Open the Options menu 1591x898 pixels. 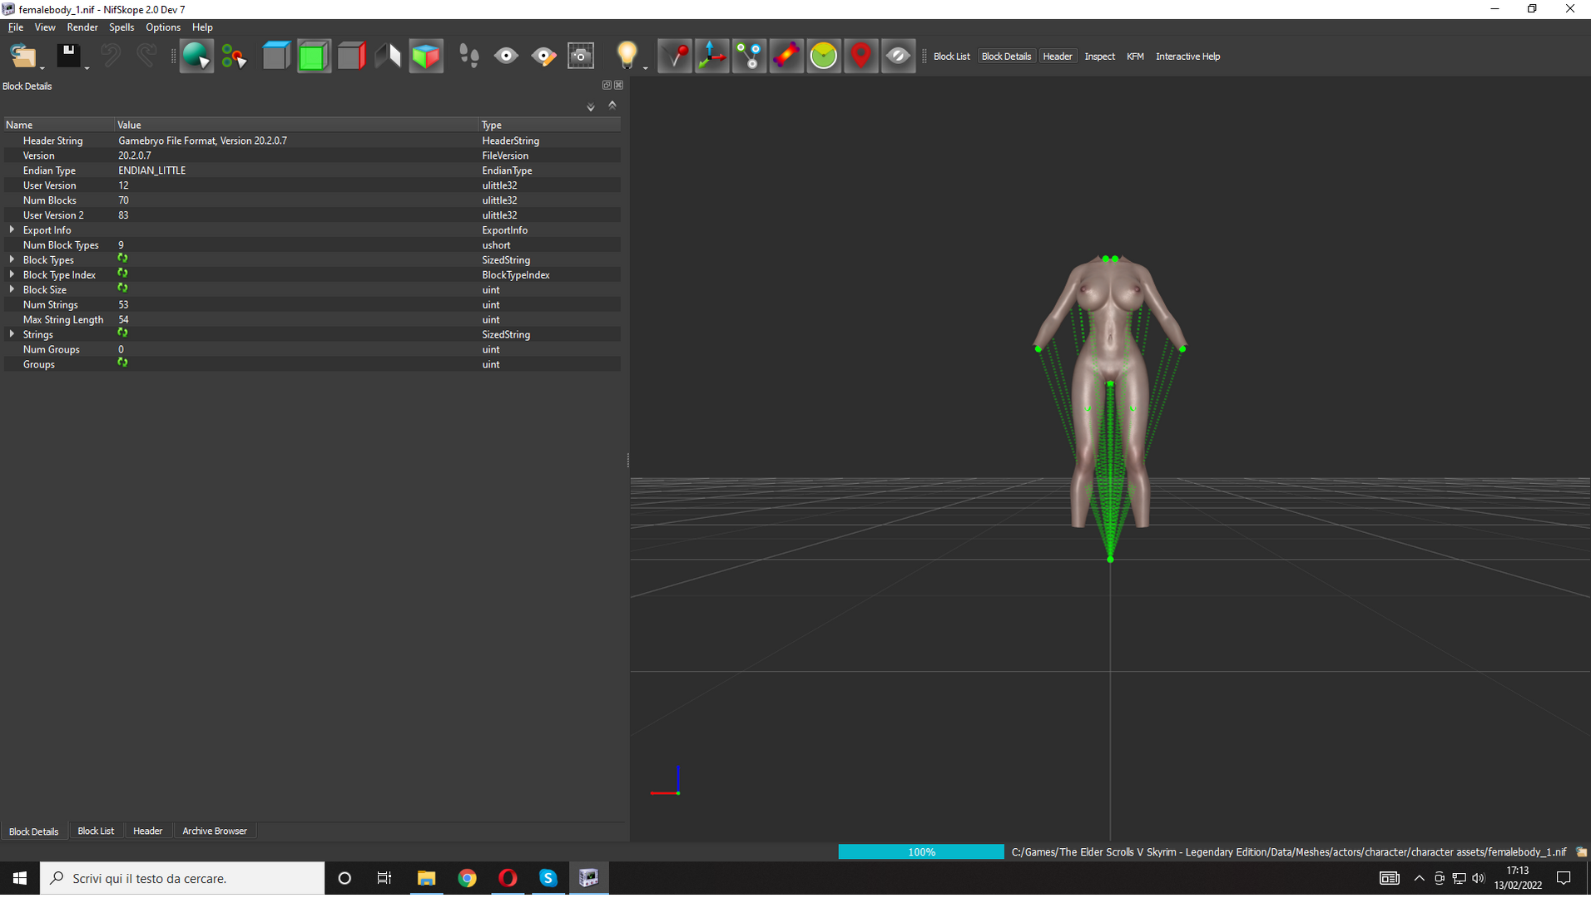163,27
